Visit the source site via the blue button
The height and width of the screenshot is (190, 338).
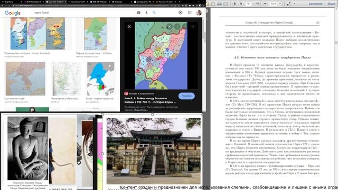186,96
